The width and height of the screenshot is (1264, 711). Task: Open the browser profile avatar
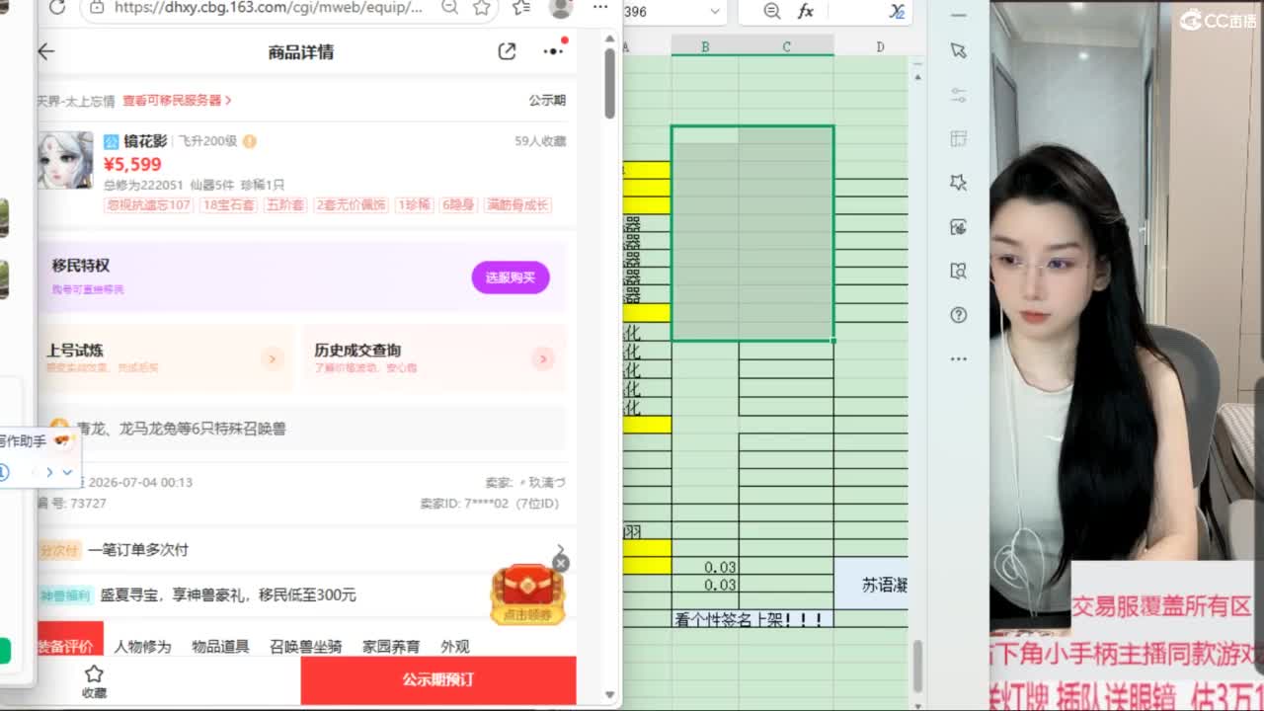561,8
